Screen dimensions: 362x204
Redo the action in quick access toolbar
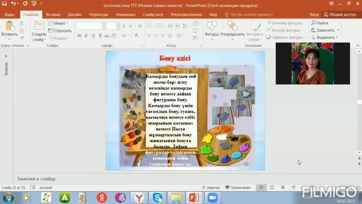click(25, 3)
